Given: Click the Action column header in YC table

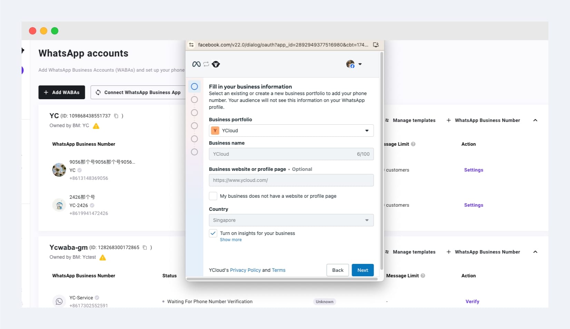Looking at the screenshot, I should (469, 144).
